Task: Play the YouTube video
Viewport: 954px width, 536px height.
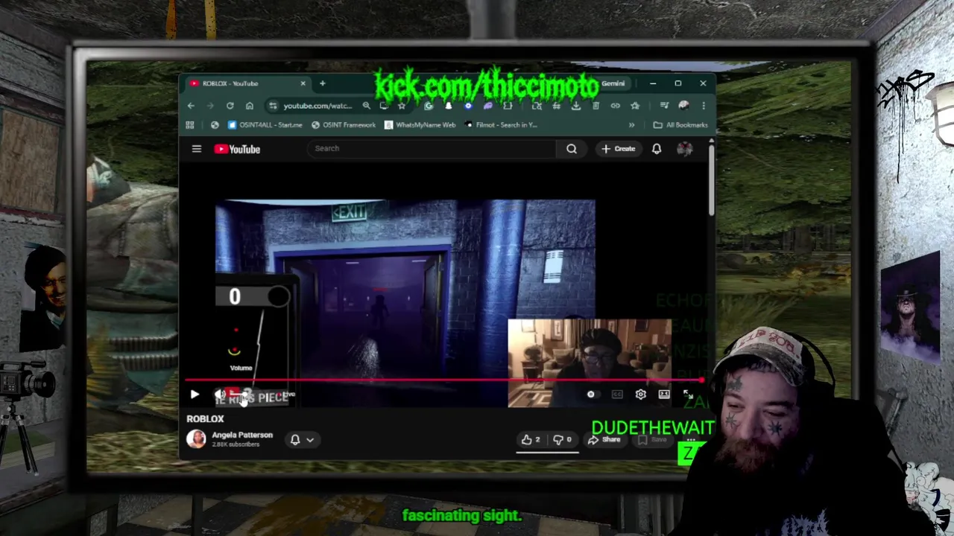Action: tap(195, 395)
